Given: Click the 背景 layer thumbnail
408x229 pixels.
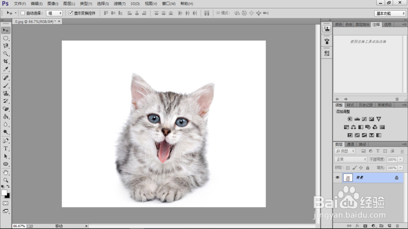Looking at the screenshot, I should click(348, 178).
